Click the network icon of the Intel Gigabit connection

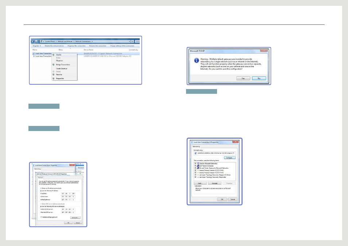coord(34,54)
